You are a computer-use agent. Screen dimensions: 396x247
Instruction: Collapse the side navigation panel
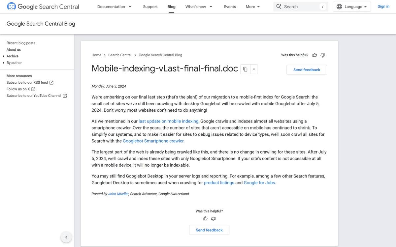coord(66,237)
